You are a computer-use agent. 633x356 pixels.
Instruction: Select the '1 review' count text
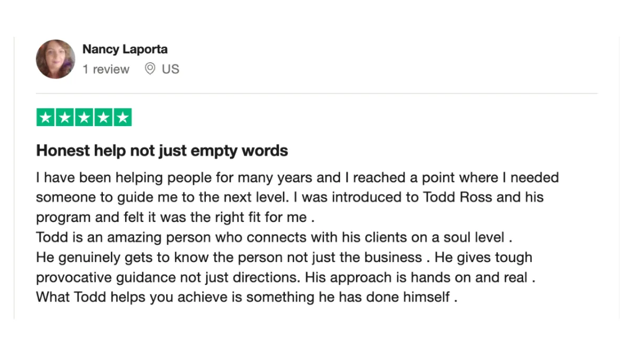click(x=105, y=69)
